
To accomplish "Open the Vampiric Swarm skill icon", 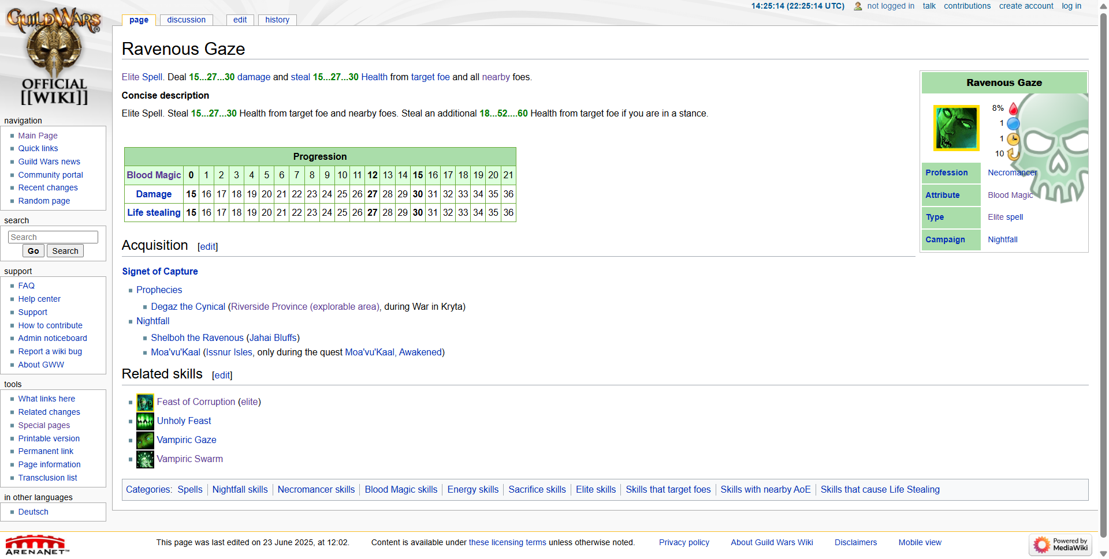I will [x=145, y=459].
